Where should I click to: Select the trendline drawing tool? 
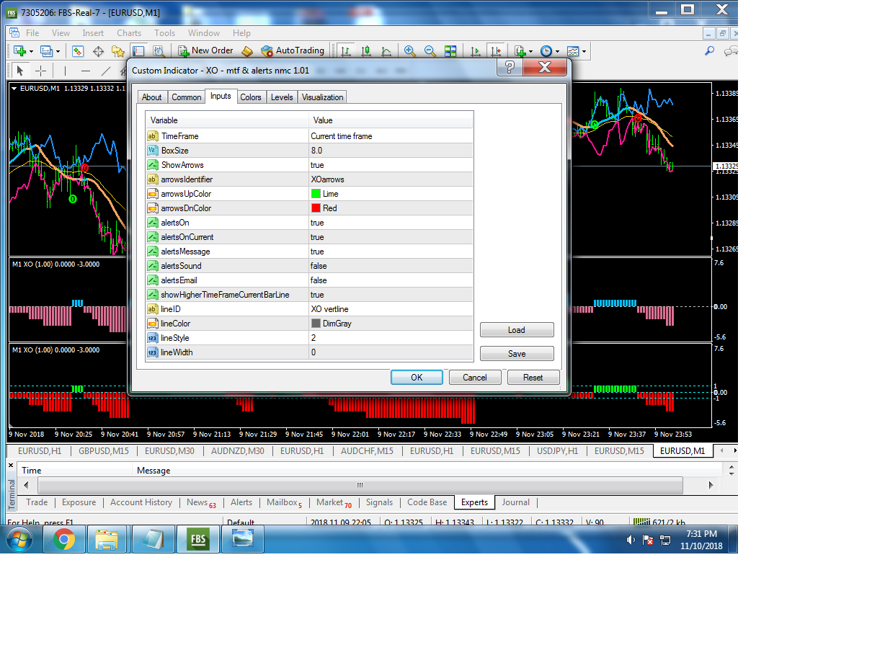click(x=106, y=71)
